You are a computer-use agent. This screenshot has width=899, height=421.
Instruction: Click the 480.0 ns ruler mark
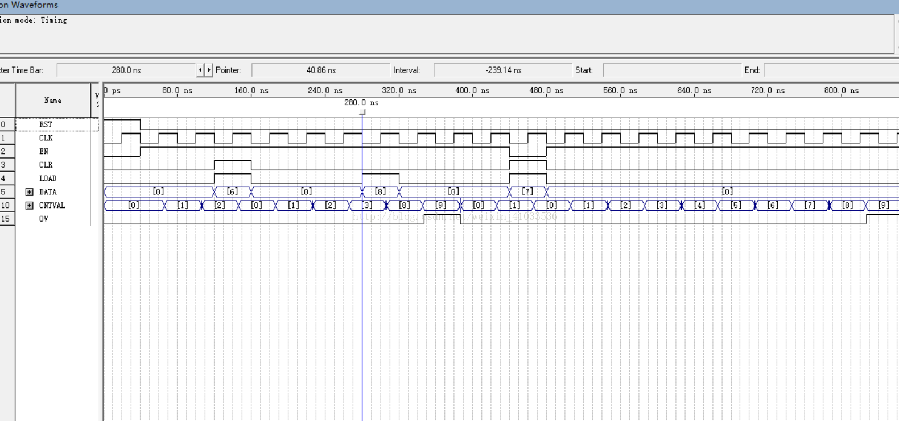click(547, 90)
